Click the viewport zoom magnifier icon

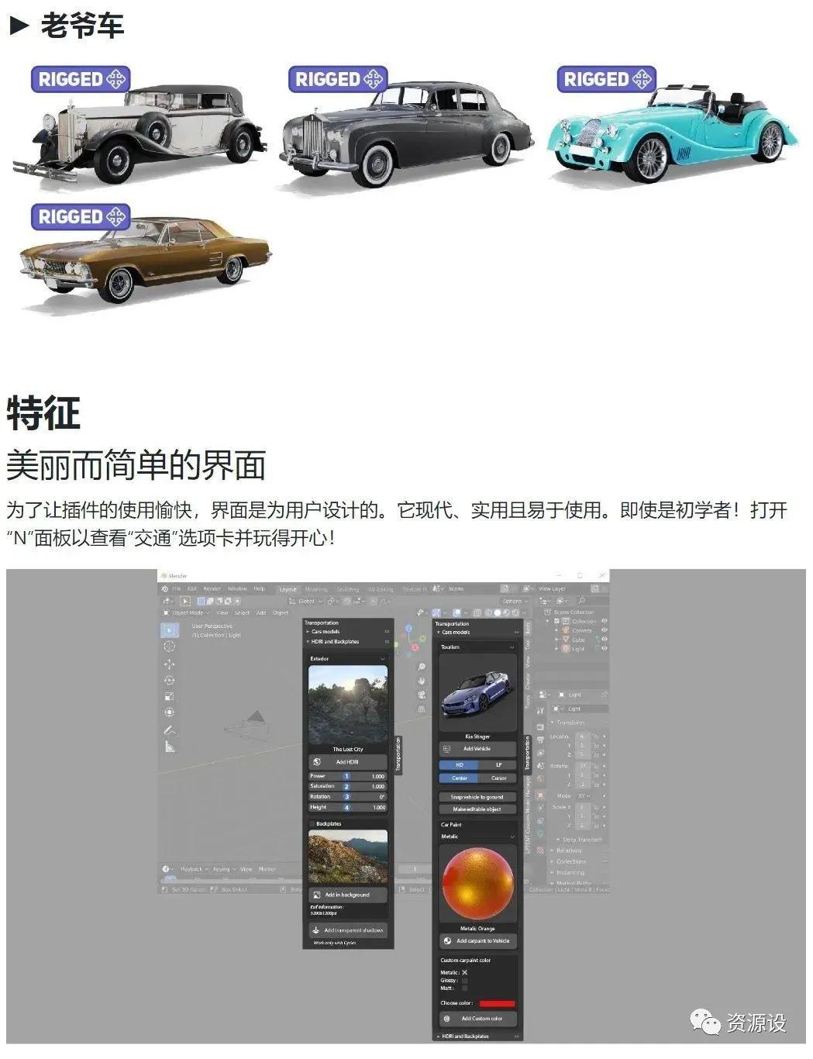coord(422,667)
